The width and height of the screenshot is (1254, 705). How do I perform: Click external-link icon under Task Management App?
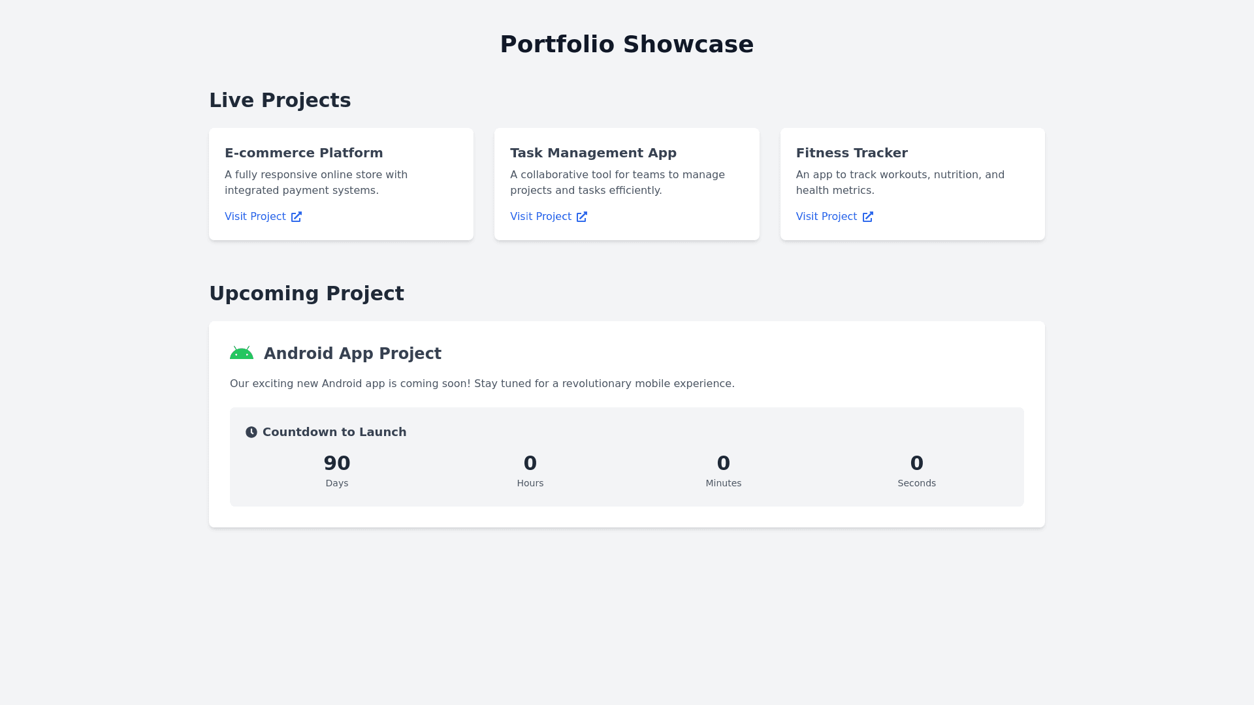[582, 217]
